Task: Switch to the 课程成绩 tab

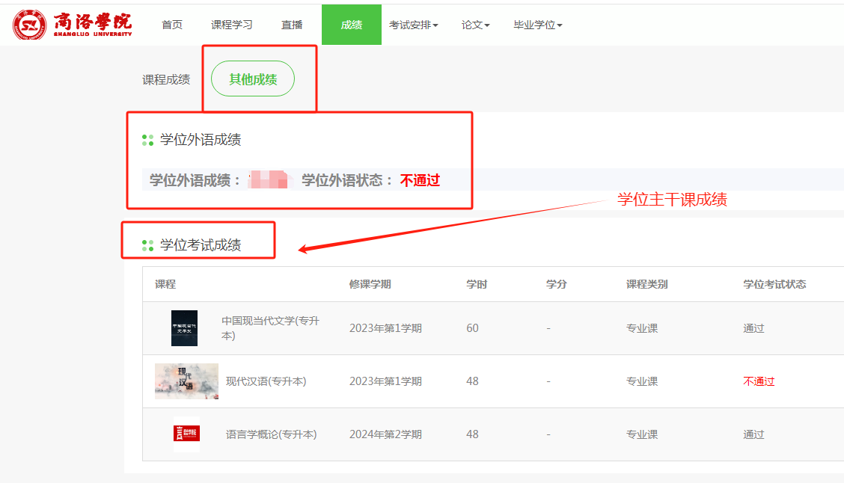Action: click(166, 79)
